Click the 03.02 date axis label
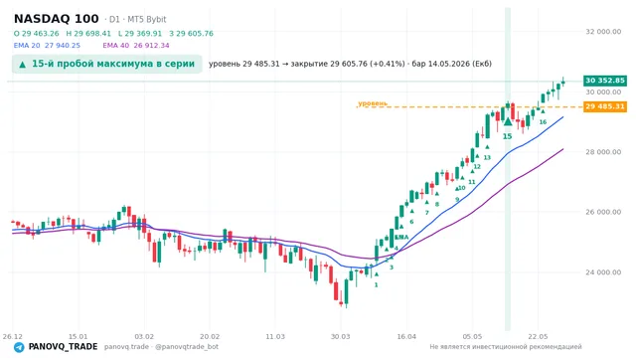The height and width of the screenshot is (358, 636). pos(144,336)
